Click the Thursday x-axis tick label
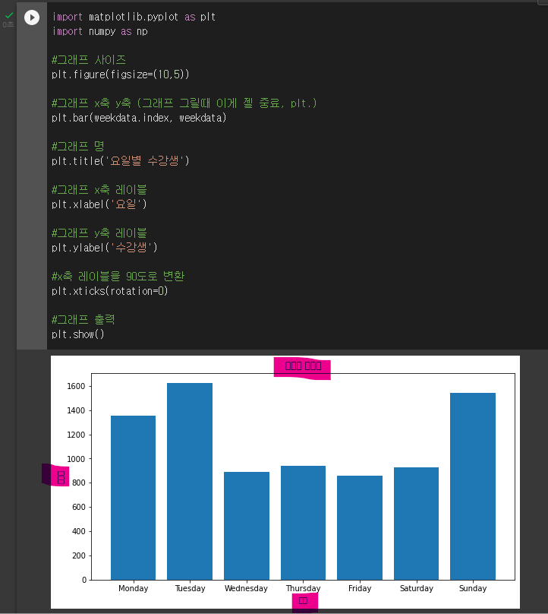The width and height of the screenshot is (548, 614). (x=303, y=588)
